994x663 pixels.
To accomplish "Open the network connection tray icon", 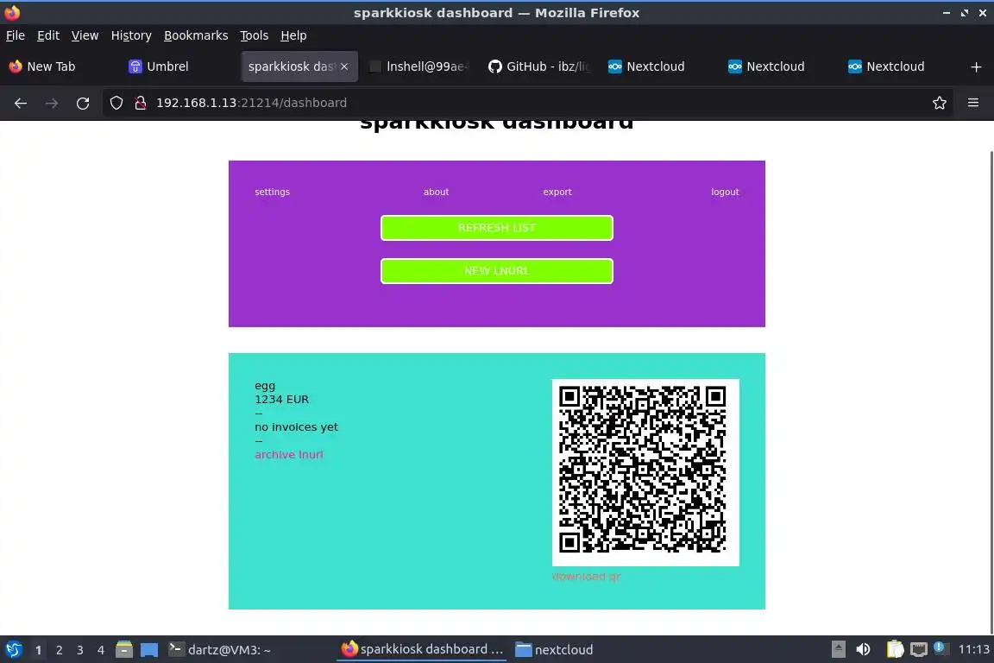I will pyautogui.click(x=919, y=649).
